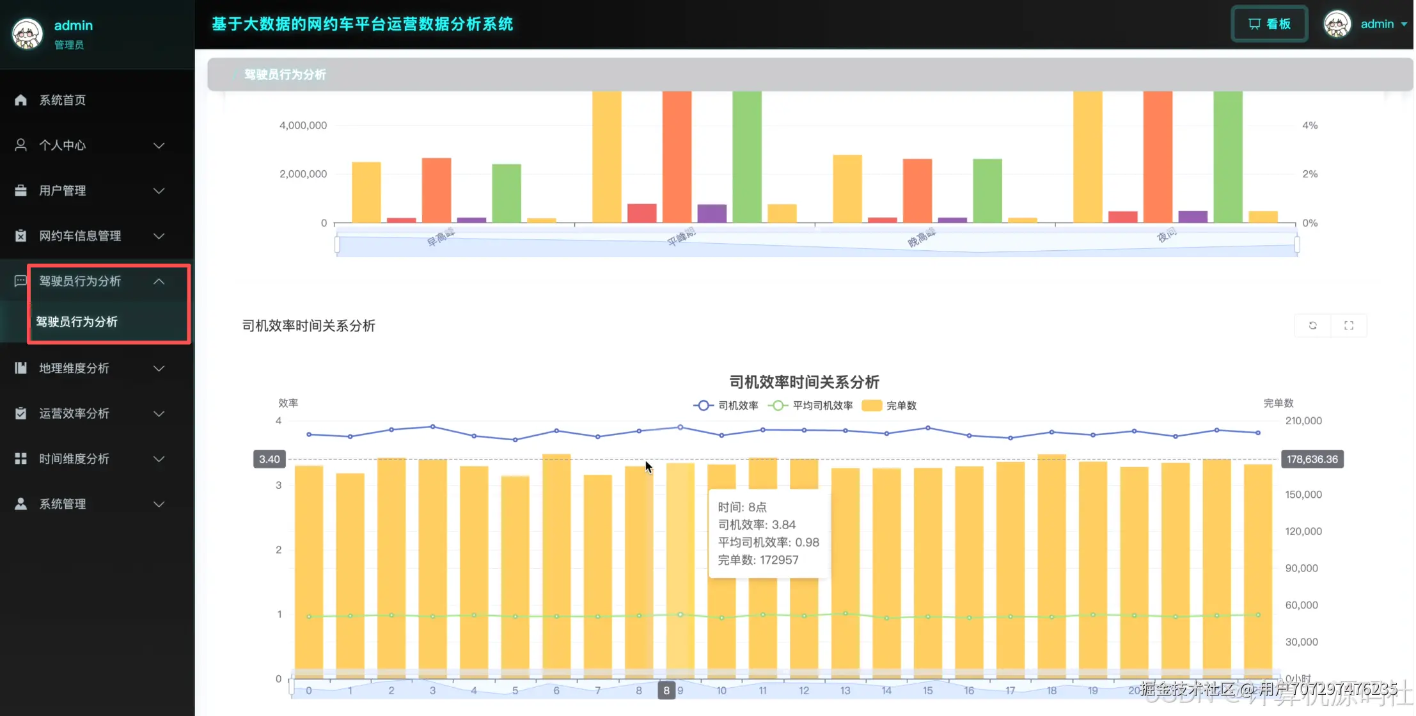Click the checklist icon beside 运营效率分析

point(20,413)
